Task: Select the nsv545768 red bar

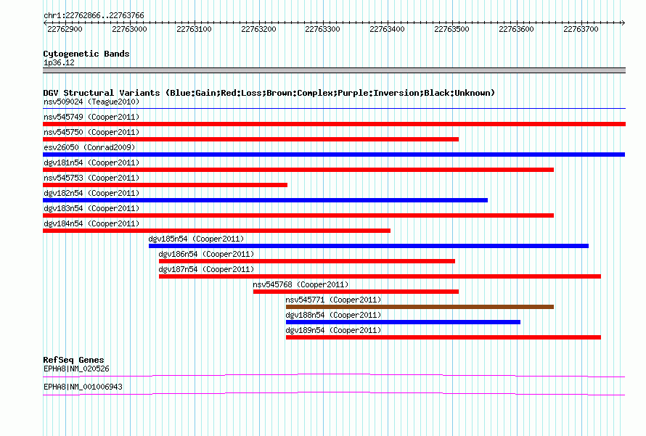Action: pos(356,292)
